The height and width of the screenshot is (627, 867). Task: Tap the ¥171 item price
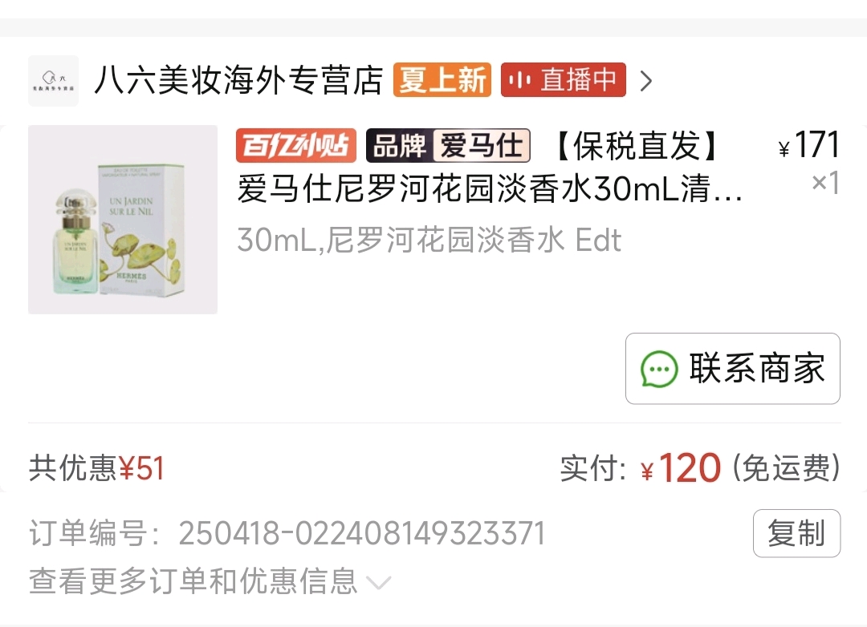809,145
